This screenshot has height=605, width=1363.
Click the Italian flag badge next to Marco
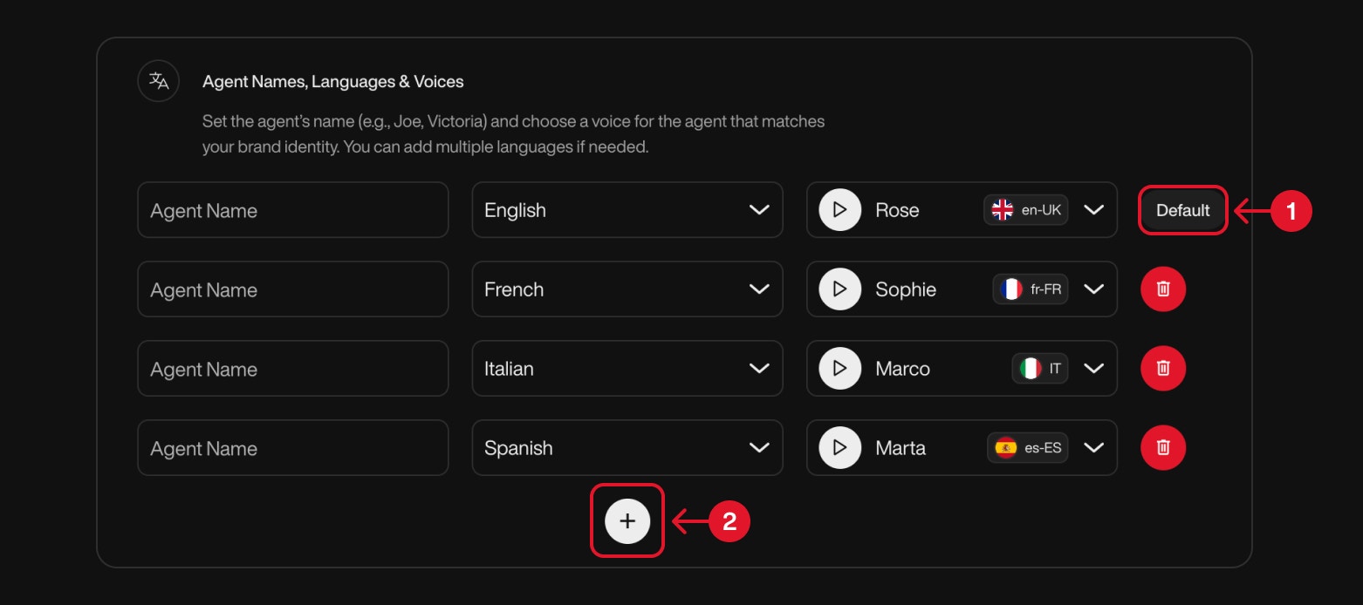(x=1038, y=368)
